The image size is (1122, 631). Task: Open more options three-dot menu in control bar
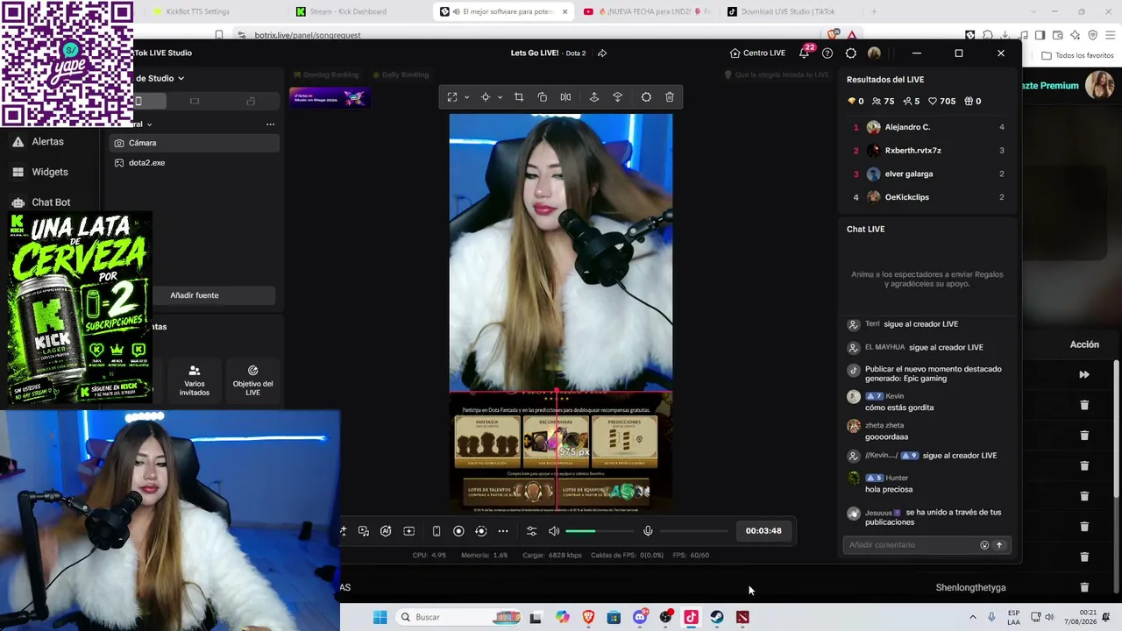click(503, 531)
